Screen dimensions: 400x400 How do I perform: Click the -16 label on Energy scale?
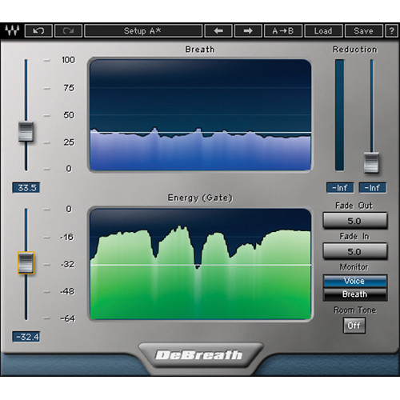(x=66, y=237)
